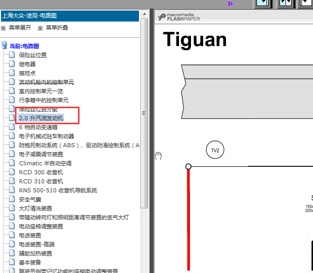Viewport: 313px width, 273px height.
Task: Click document icon beside 大灯清洗装置
Action: pos(12,207)
